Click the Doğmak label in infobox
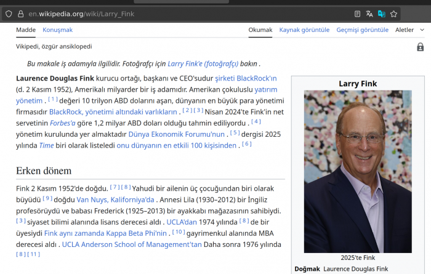The height and width of the screenshot is (274, 431). [x=307, y=269]
